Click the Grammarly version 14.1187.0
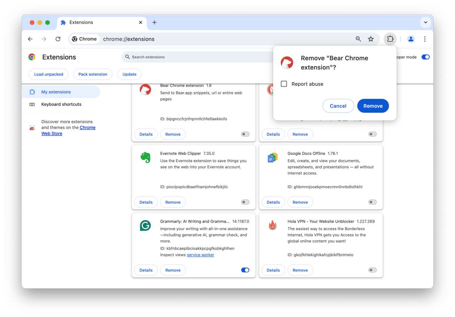 [241, 222]
